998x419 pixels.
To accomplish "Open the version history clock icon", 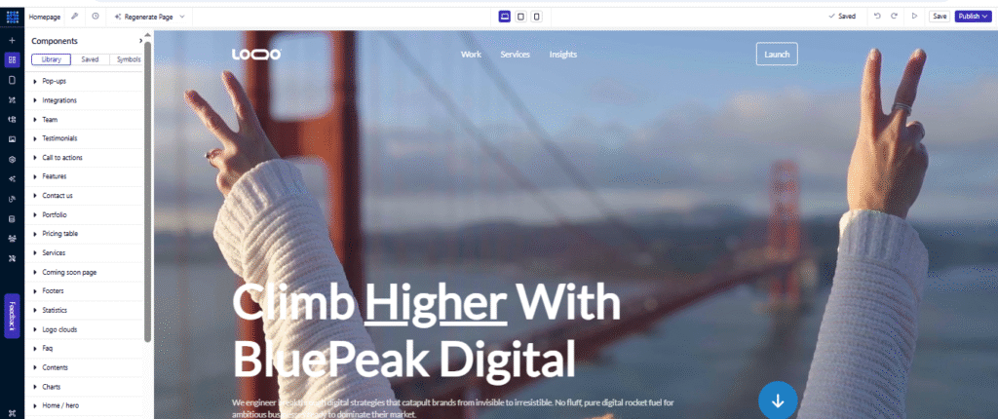I will 95,16.
